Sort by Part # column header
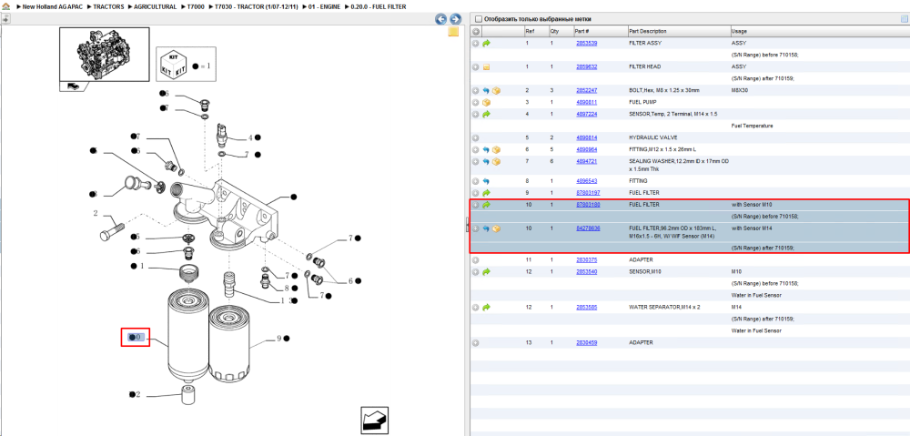Image resolution: width=910 pixels, height=436 pixels. click(x=600, y=31)
